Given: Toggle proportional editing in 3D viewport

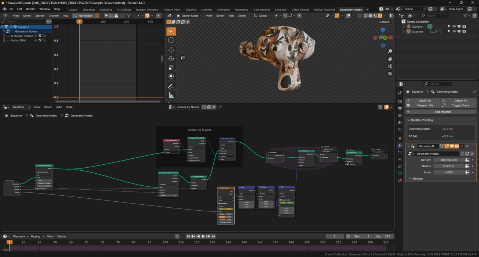Looking at the screenshot, I should coord(299,16).
